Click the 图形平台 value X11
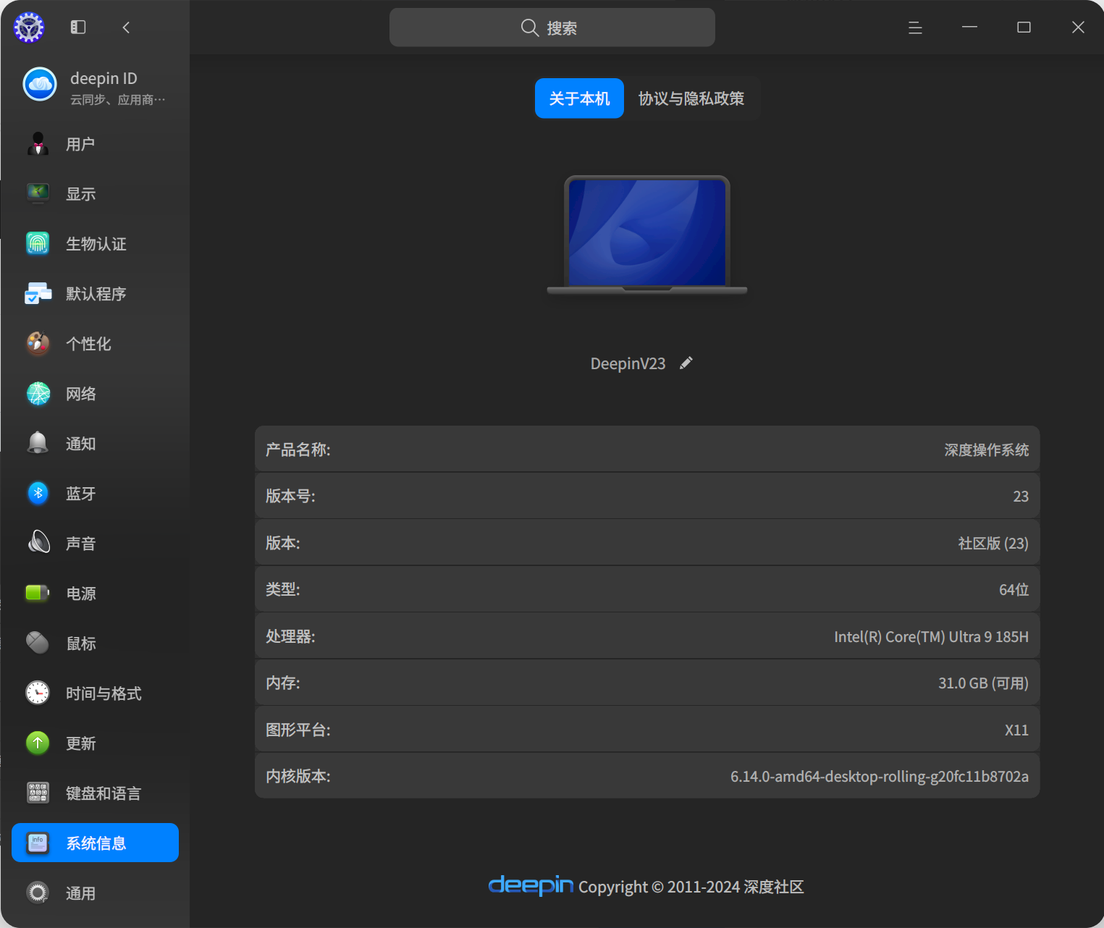1104x928 pixels. click(1016, 730)
